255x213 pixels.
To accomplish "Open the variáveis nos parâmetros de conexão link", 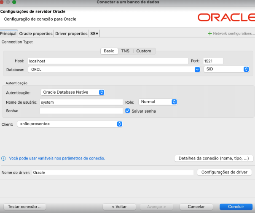I will (57, 158).
